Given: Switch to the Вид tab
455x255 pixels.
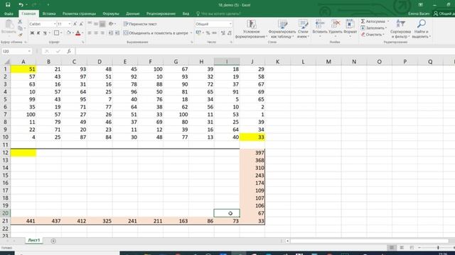Looking at the screenshot, I should 186,13.
